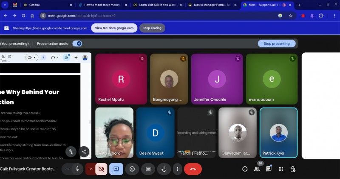The height and width of the screenshot is (179, 340).
Task: Click the Stop presenting button
Action: [277, 44]
